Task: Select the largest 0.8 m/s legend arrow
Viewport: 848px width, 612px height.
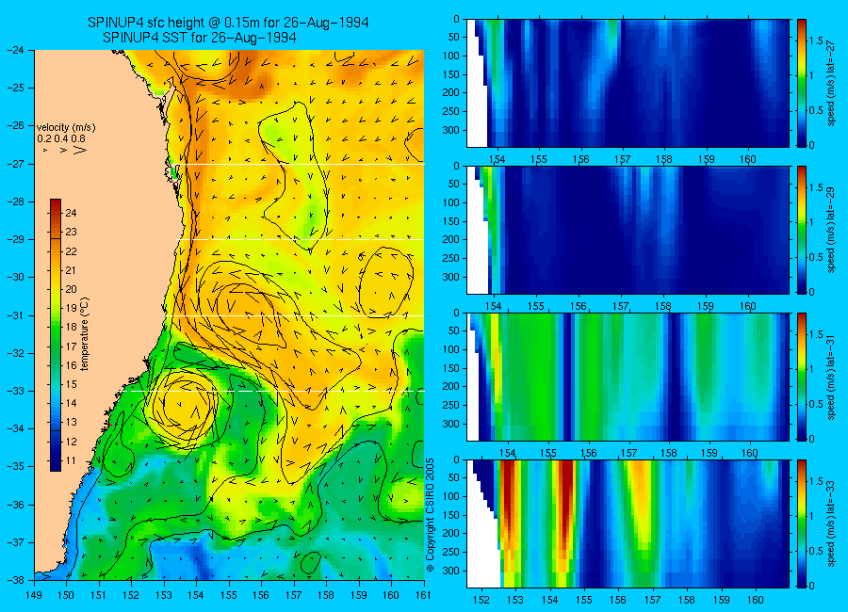Action: (x=81, y=150)
